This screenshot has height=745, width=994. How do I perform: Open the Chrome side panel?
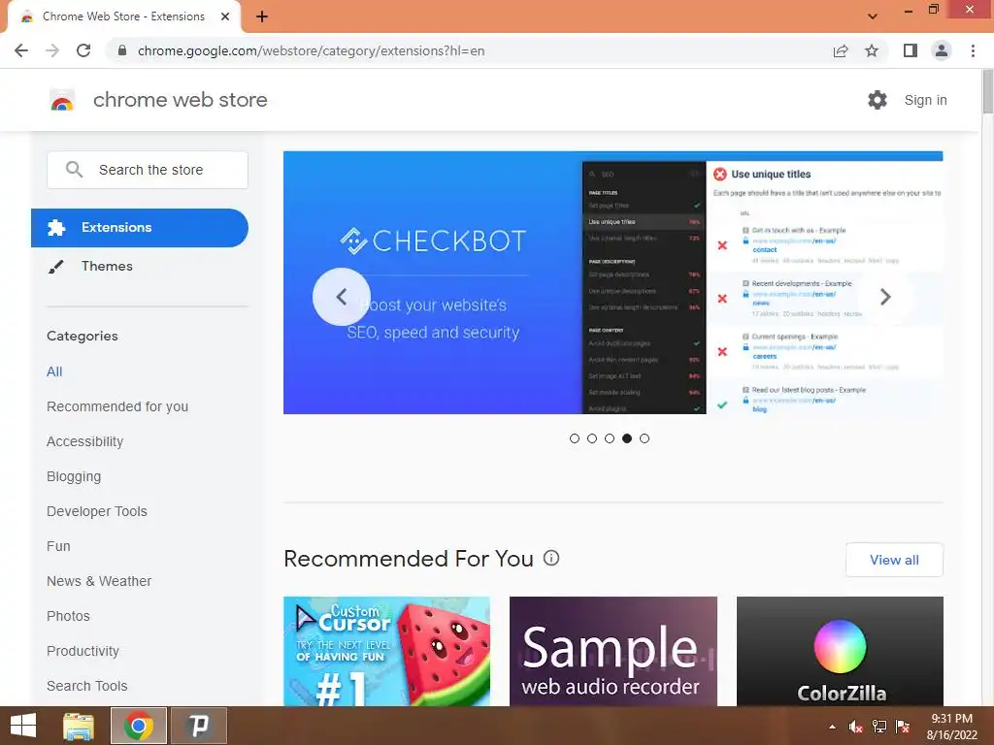910,50
